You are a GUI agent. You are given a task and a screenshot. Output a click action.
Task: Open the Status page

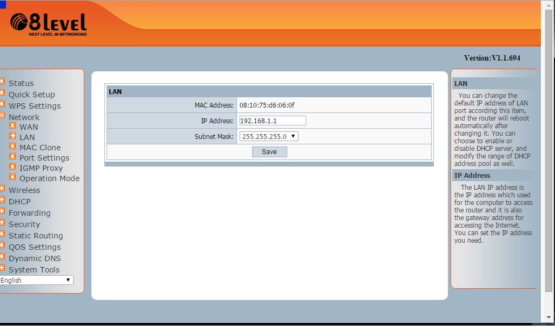(x=21, y=83)
